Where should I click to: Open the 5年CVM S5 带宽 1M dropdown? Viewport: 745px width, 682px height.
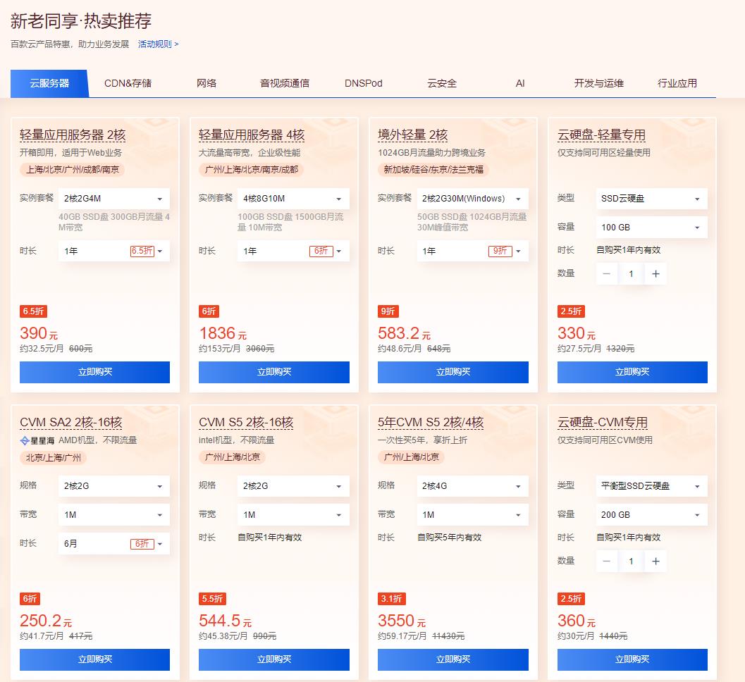click(472, 515)
